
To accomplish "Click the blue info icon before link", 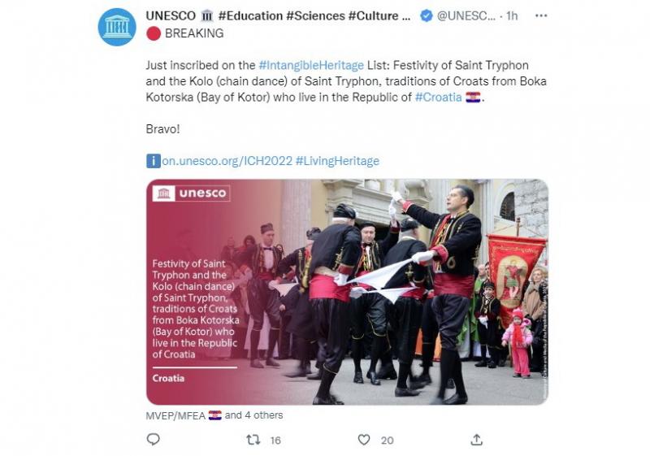I will click(154, 161).
